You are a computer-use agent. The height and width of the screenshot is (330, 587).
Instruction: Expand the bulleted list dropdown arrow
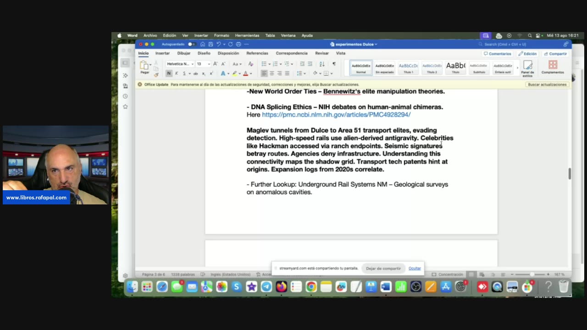[x=270, y=64]
